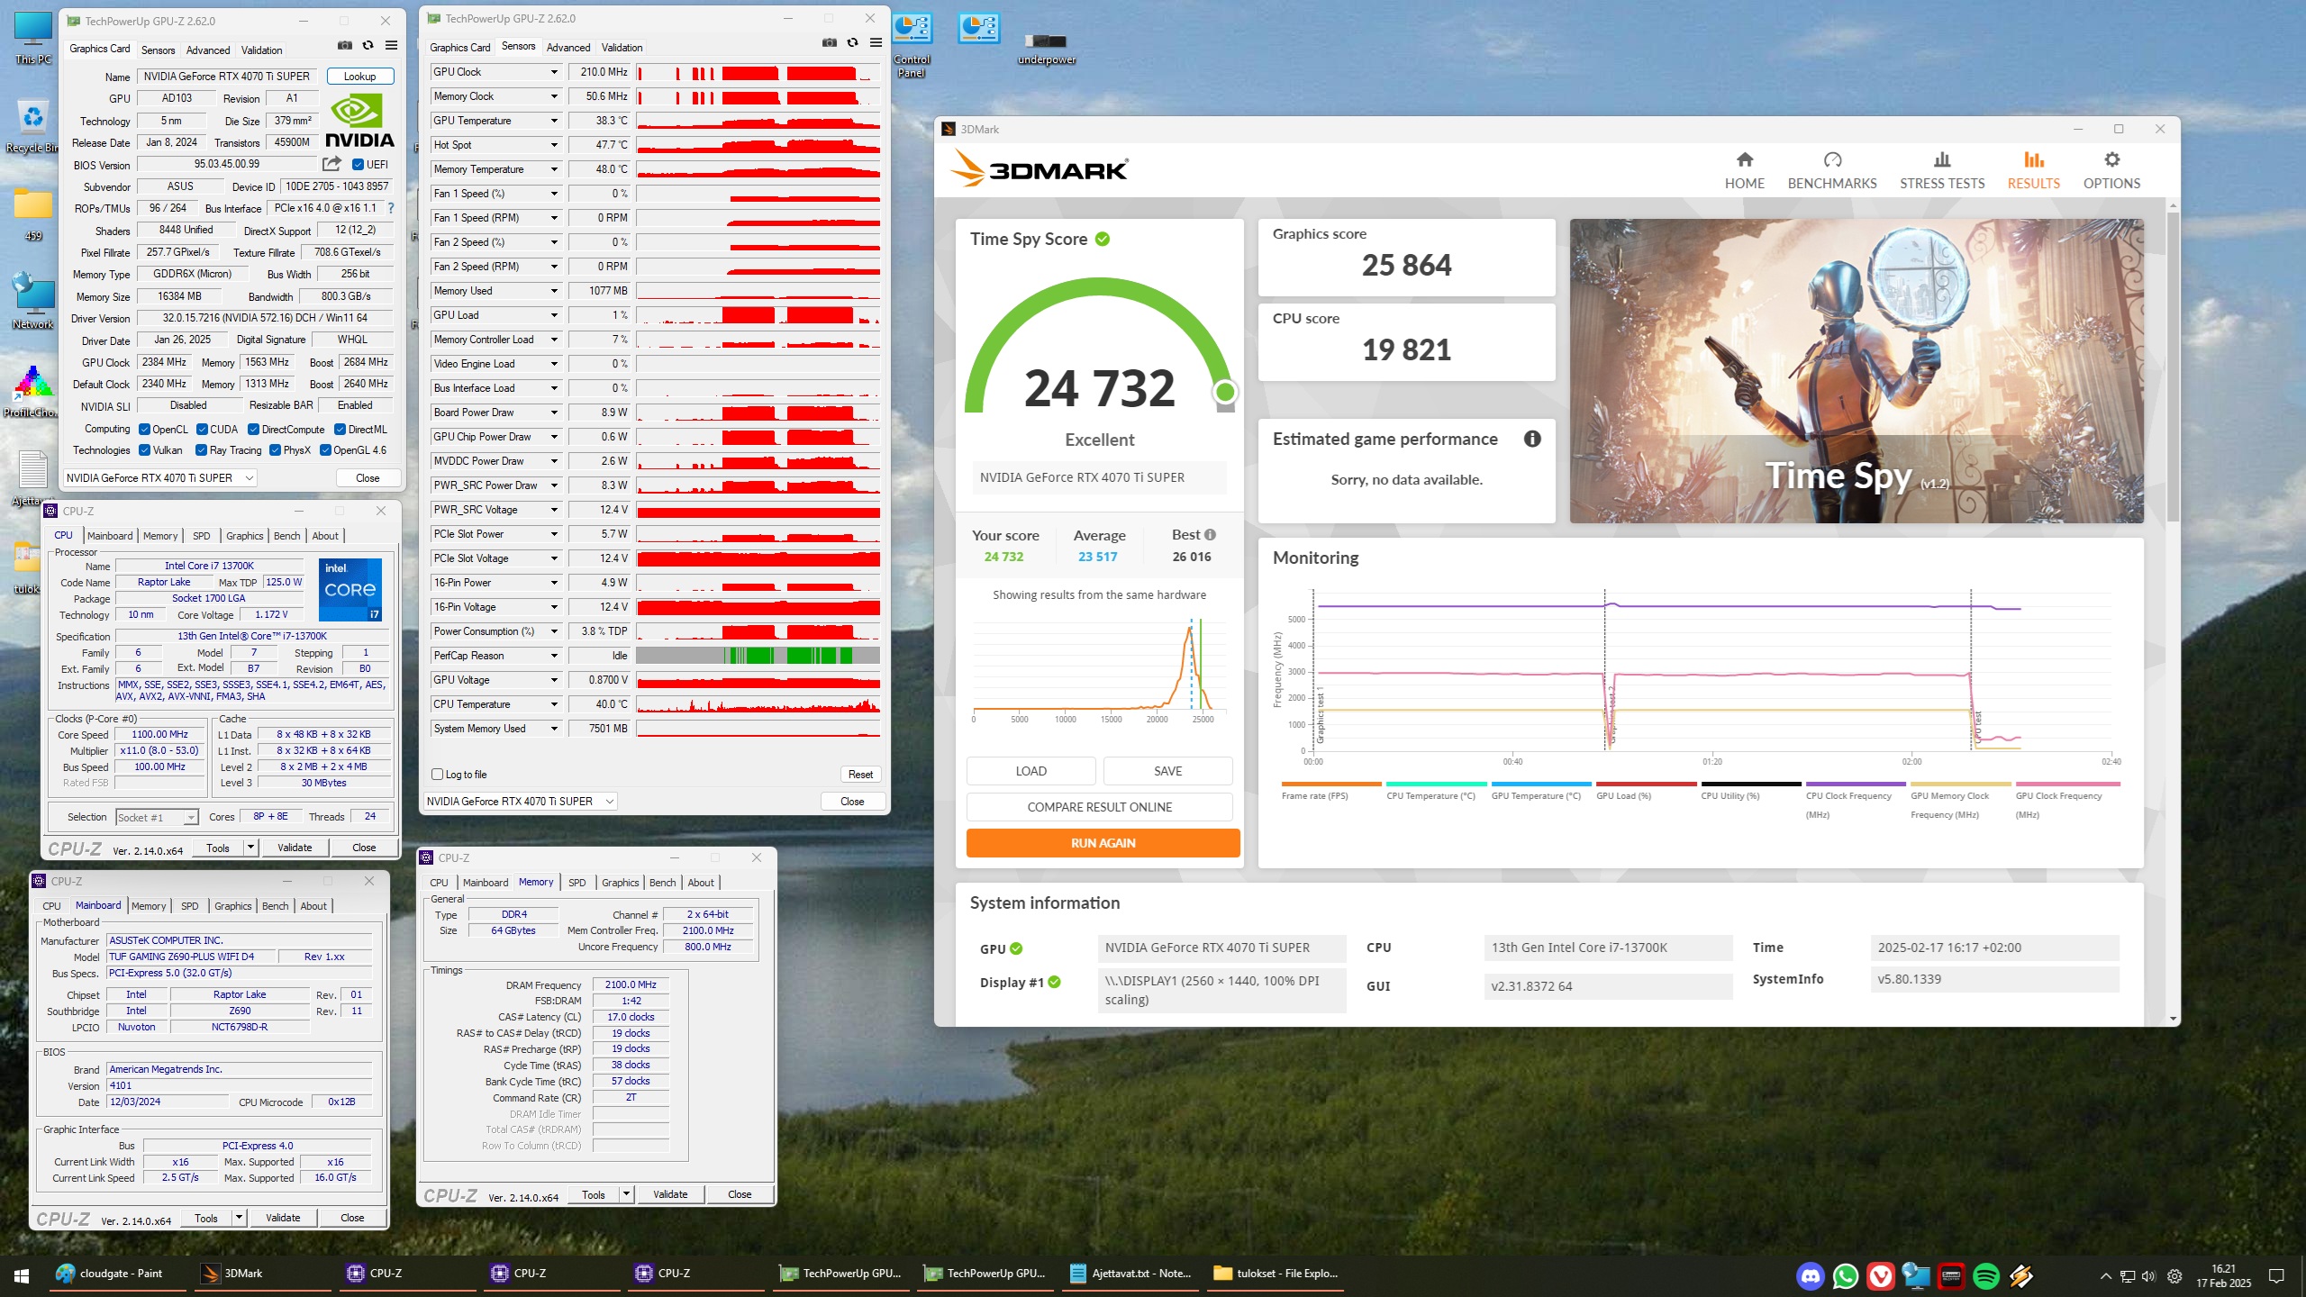2306x1297 pixels.
Task: Open Graphics tab in CPU-Z Mainboard window
Action: pos(233,906)
